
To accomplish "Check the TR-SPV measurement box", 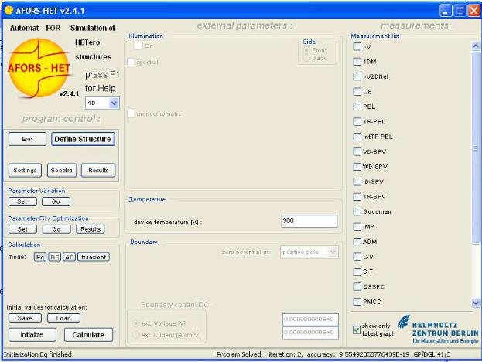I will [357, 197].
